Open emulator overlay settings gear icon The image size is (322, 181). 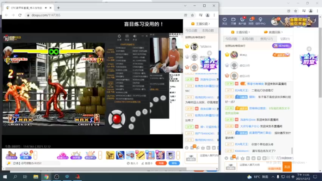pos(119,36)
